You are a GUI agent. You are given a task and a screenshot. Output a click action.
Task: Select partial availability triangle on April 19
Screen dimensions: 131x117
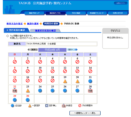(x=65, y=81)
